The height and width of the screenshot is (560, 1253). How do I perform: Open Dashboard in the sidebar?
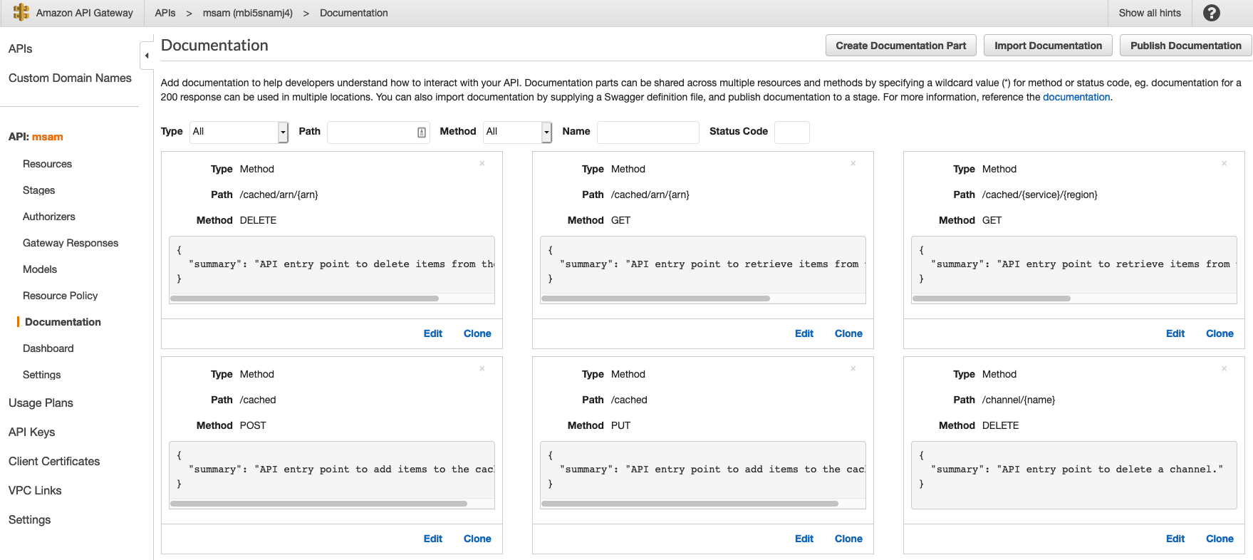pyautogui.click(x=48, y=348)
